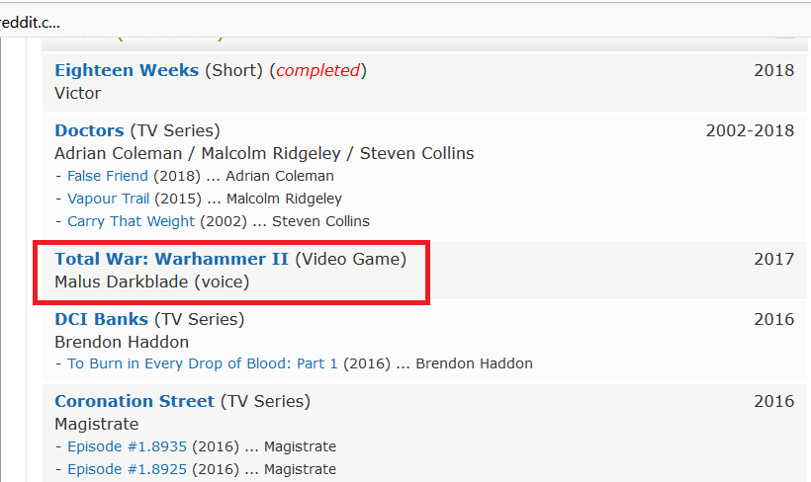This screenshot has height=482, width=811.
Task: Click the 2017 year beside Total War
Action: (x=773, y=259)
